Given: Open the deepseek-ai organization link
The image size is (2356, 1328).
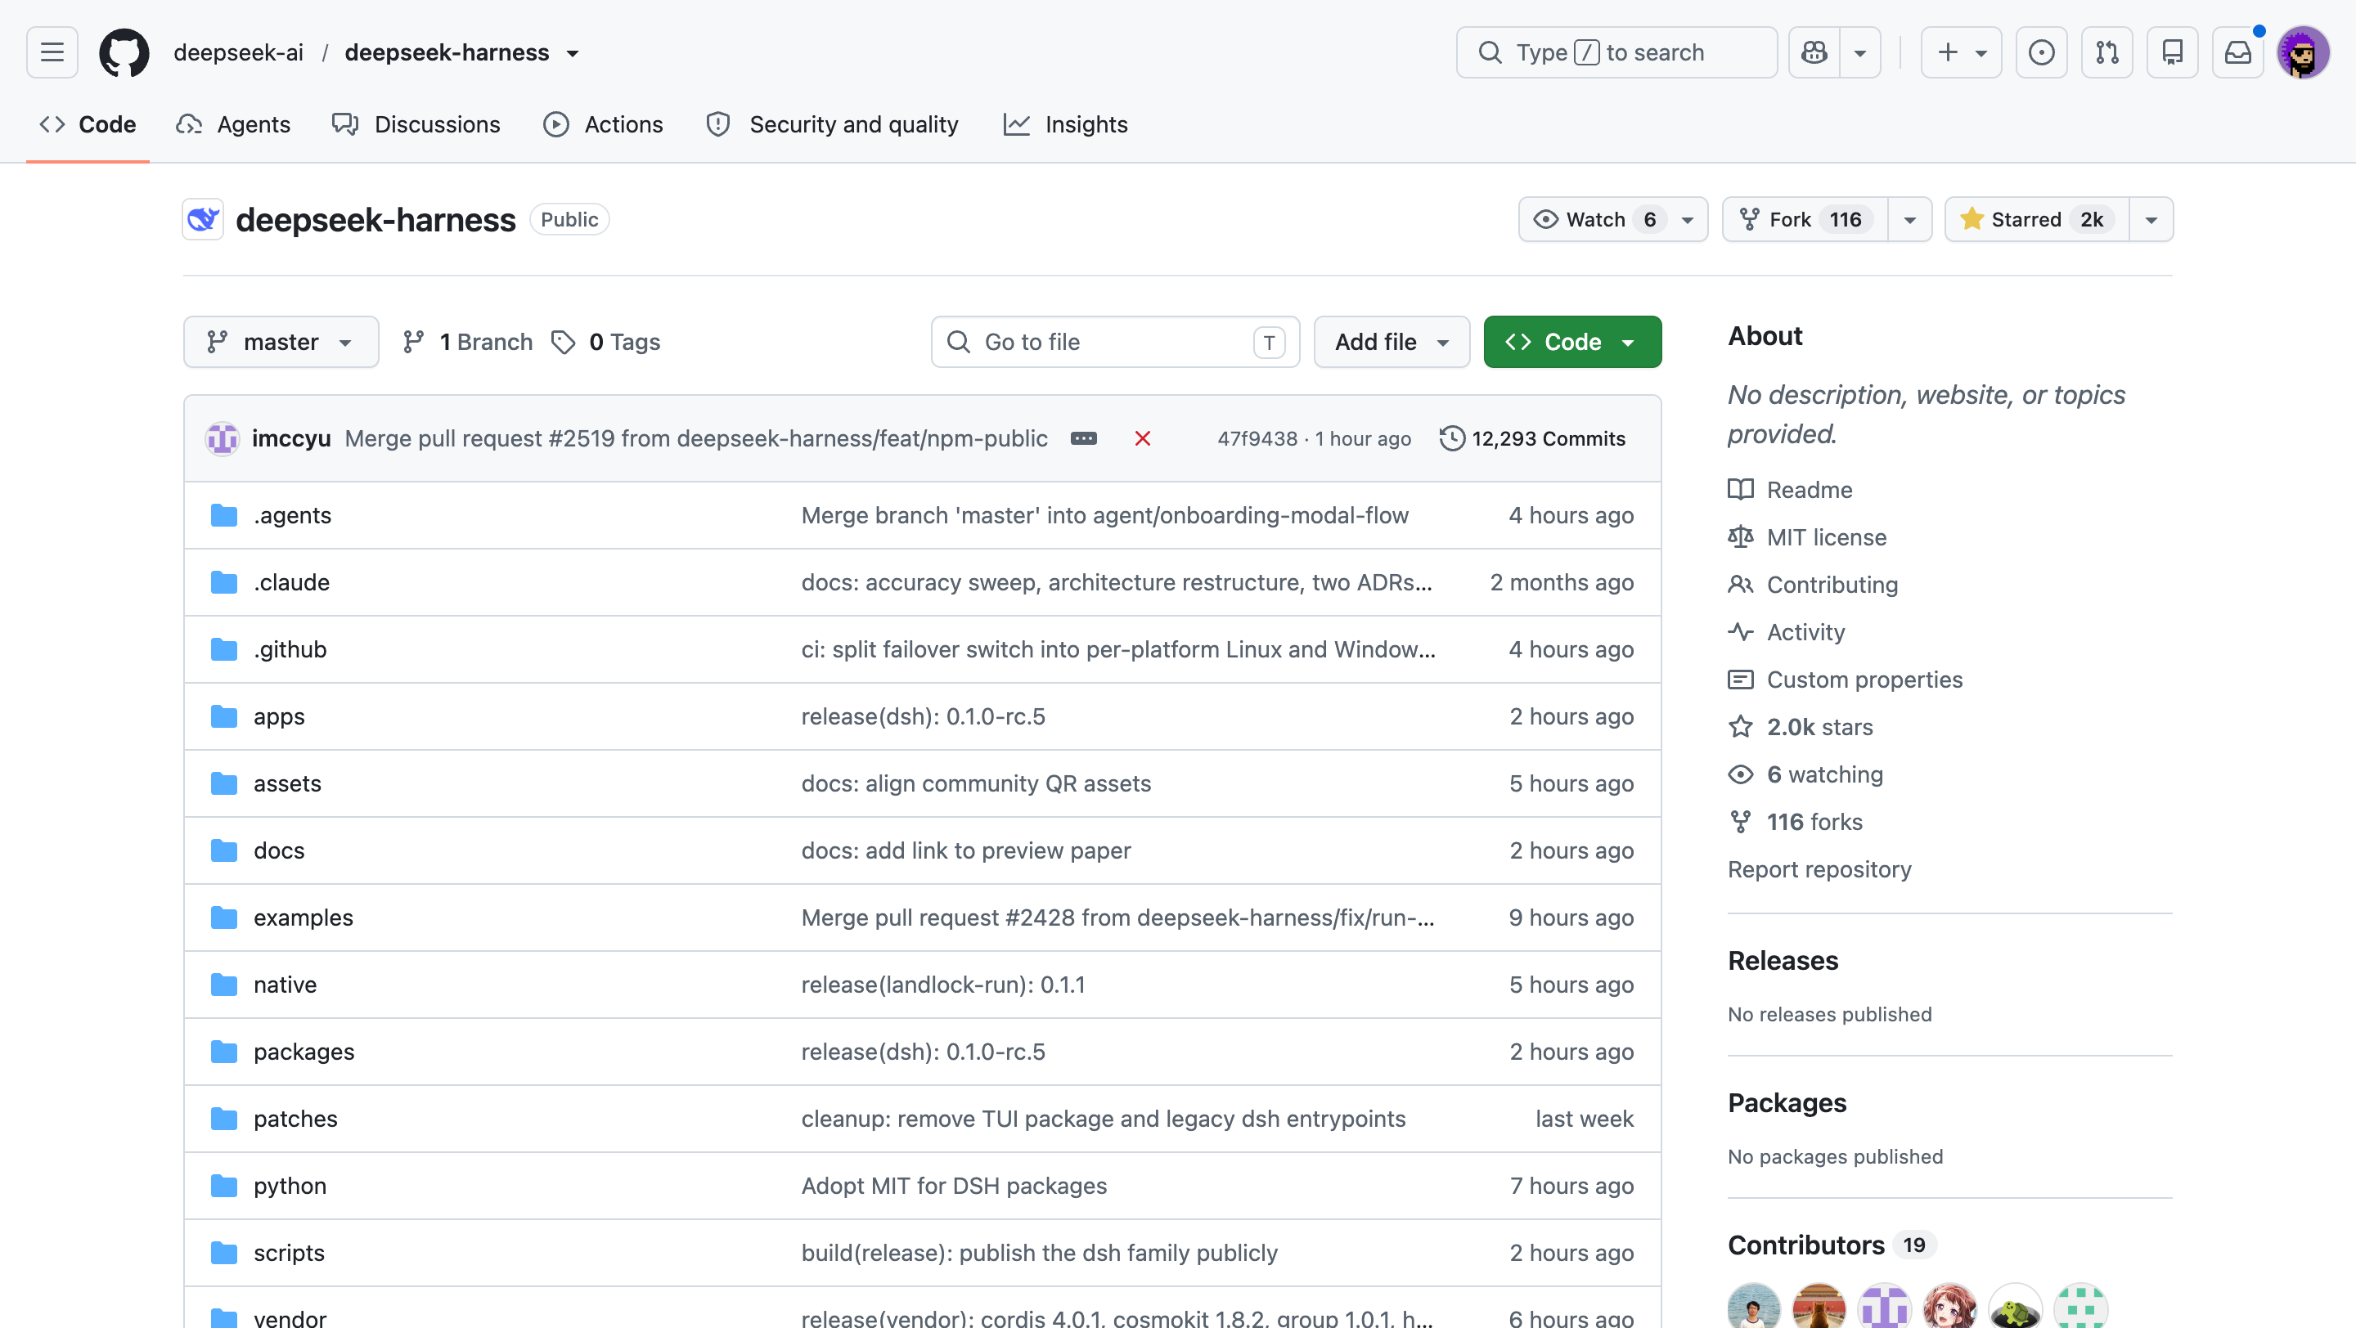Looking at the screenshot, I should (x=239, y=53).
